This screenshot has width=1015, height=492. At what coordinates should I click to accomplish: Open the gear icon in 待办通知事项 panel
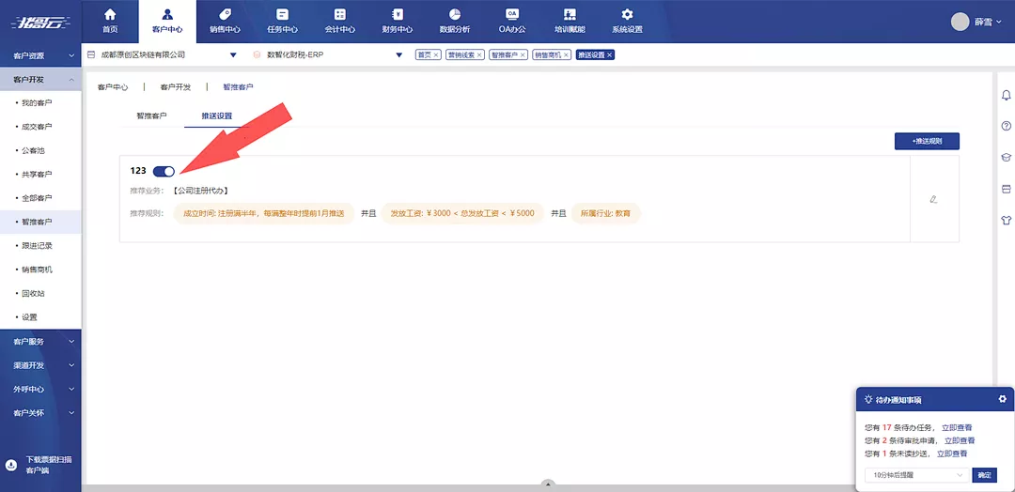pyautogui.click(x=1002, y=399)
